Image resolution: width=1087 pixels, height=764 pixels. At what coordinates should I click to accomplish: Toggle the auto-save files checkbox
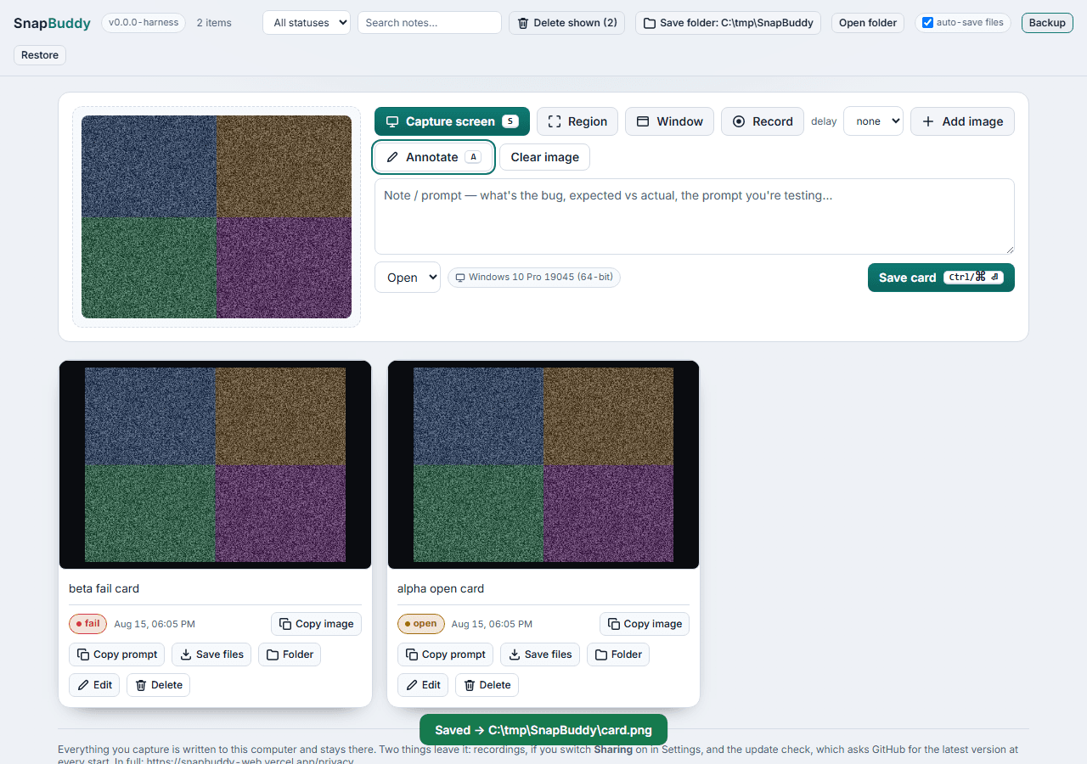tap(927, 23)
